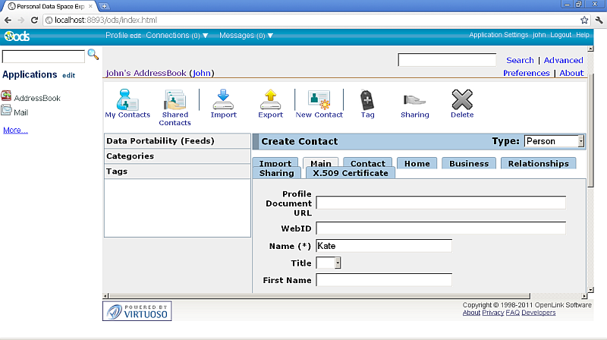
Task: Click the Tag toolbar icon
Action: [367, 99]
